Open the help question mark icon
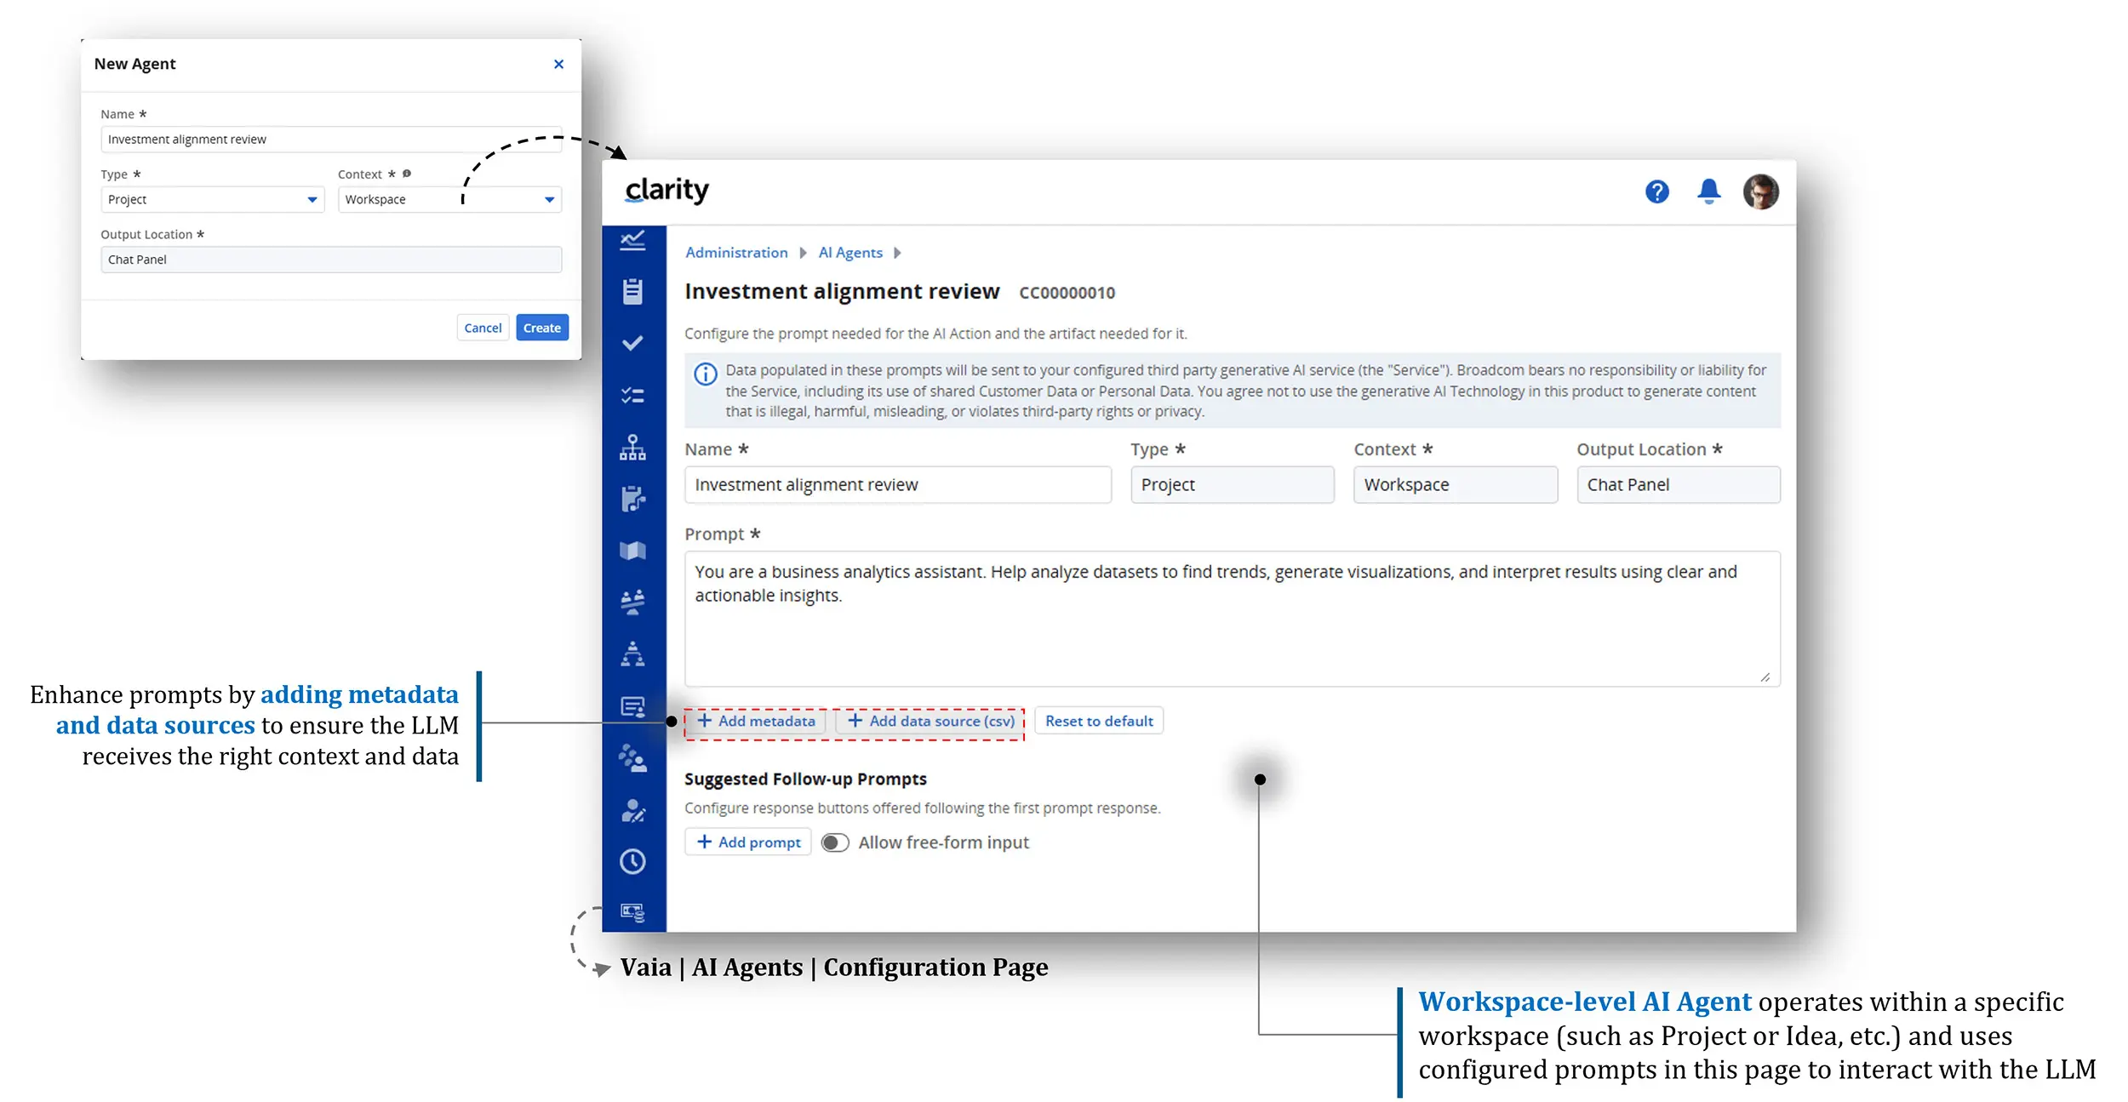The height and width of the screenshot is (1102, 2128). 1656,192
